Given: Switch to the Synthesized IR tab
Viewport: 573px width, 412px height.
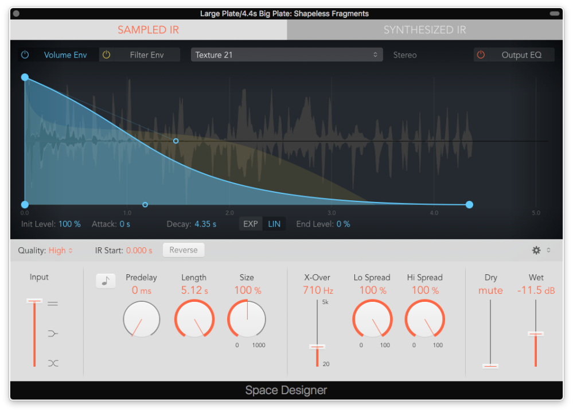Looking at the screenshot, I should pyautogui.click(x=424, y=30).
